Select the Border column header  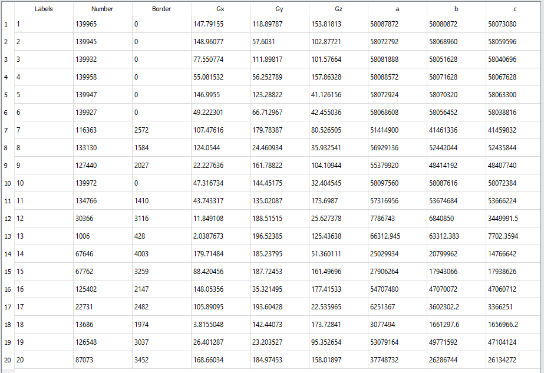pyautogui.click(x=161, y=9)
